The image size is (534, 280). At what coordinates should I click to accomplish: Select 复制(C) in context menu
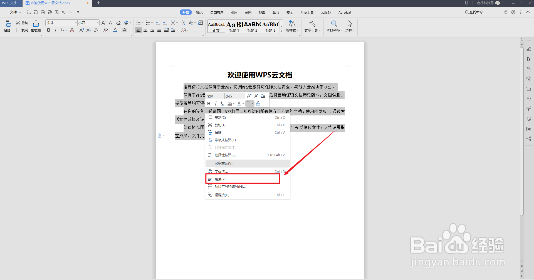point(248,118)
